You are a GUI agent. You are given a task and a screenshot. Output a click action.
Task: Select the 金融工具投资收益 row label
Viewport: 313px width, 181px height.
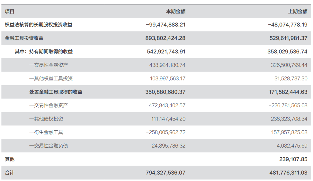pos(24,38)
